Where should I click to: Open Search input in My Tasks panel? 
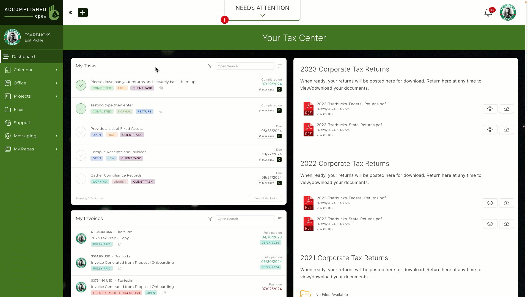point(245,66)
